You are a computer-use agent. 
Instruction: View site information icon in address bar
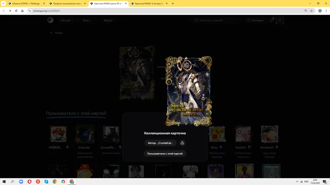(x=30, y=11)
